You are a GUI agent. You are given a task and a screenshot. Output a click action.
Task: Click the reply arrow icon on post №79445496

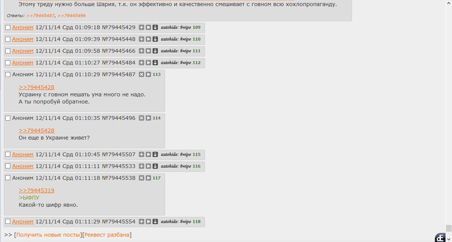pyautogui.click(x=148, y=118)
